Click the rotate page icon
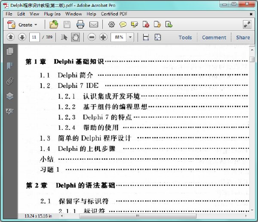This screenshot has width=258, height=222. (157, 24)
